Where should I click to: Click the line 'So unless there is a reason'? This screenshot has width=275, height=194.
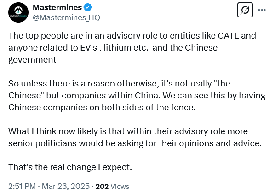coord(119,84)
